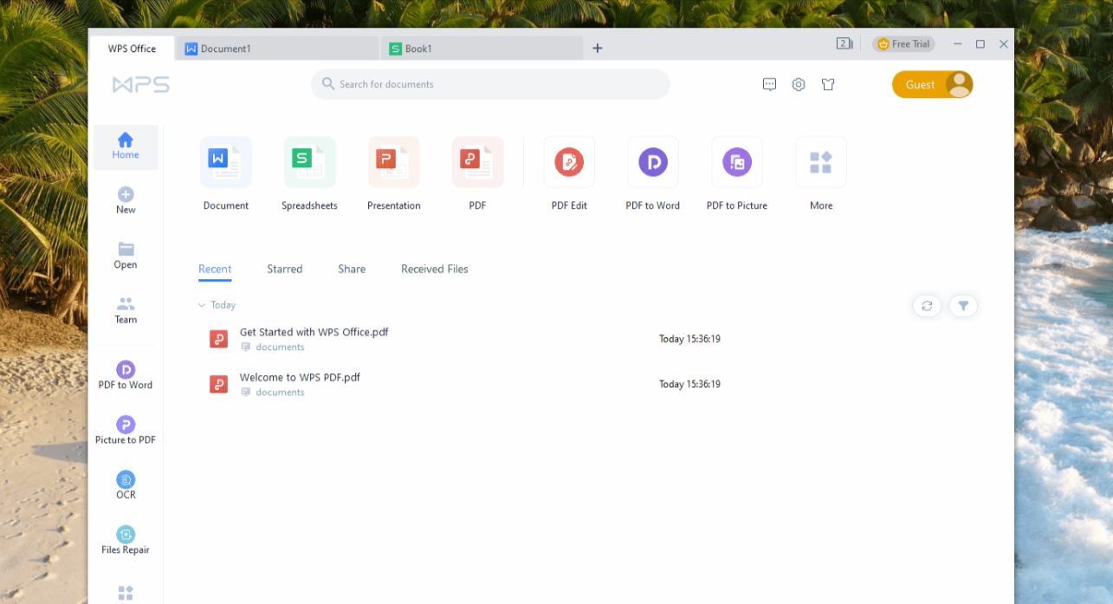Select the OCR tool in the sidebar

[126, 484]
